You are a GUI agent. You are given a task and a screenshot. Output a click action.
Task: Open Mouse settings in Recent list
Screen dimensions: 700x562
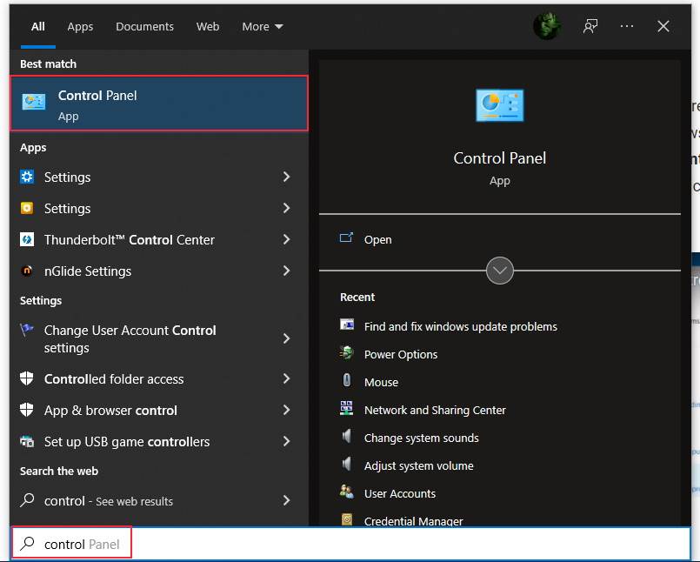tap(381, 382)
